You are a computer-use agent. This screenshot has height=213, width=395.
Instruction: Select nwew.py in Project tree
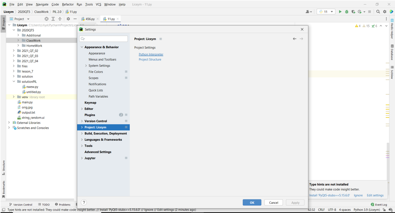coord(30,87)
